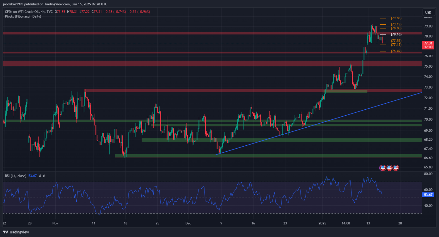Image resolution: width=439 pixels, height=237 pixels.
Task: Click the 60.00 RSI axis label
Action: click(x=428, y=190)
